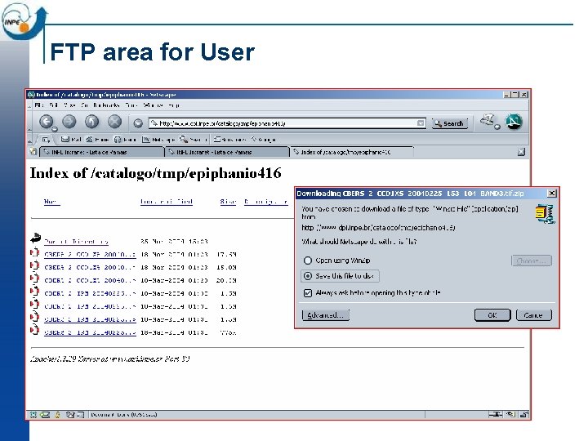Open the File menu

point(39,105)
